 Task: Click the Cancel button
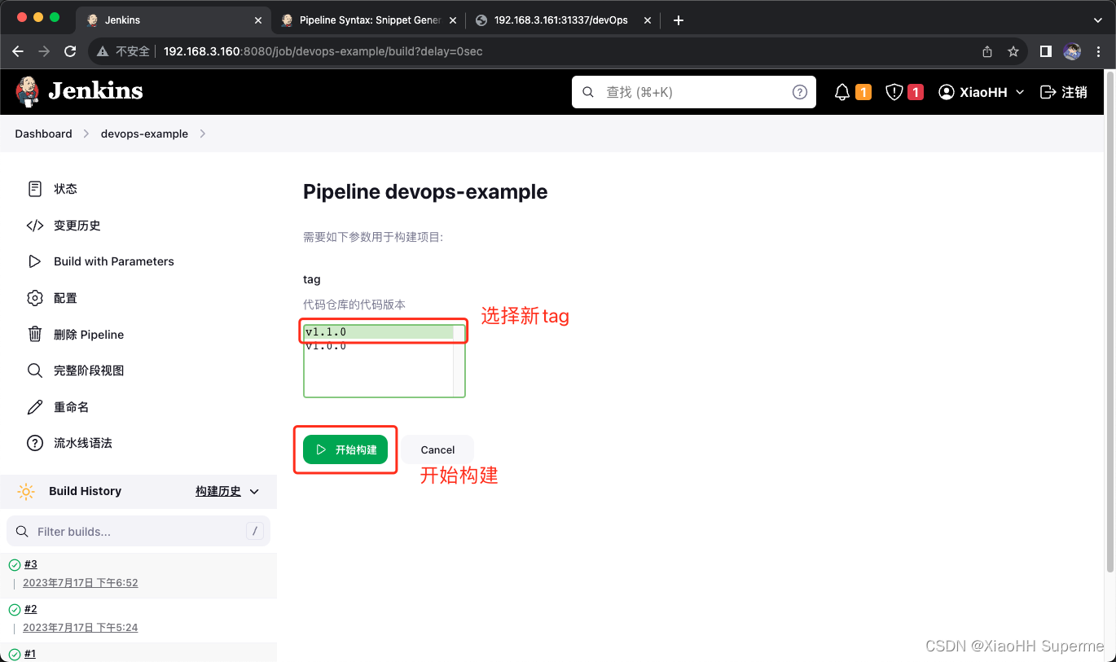[437, 449]
